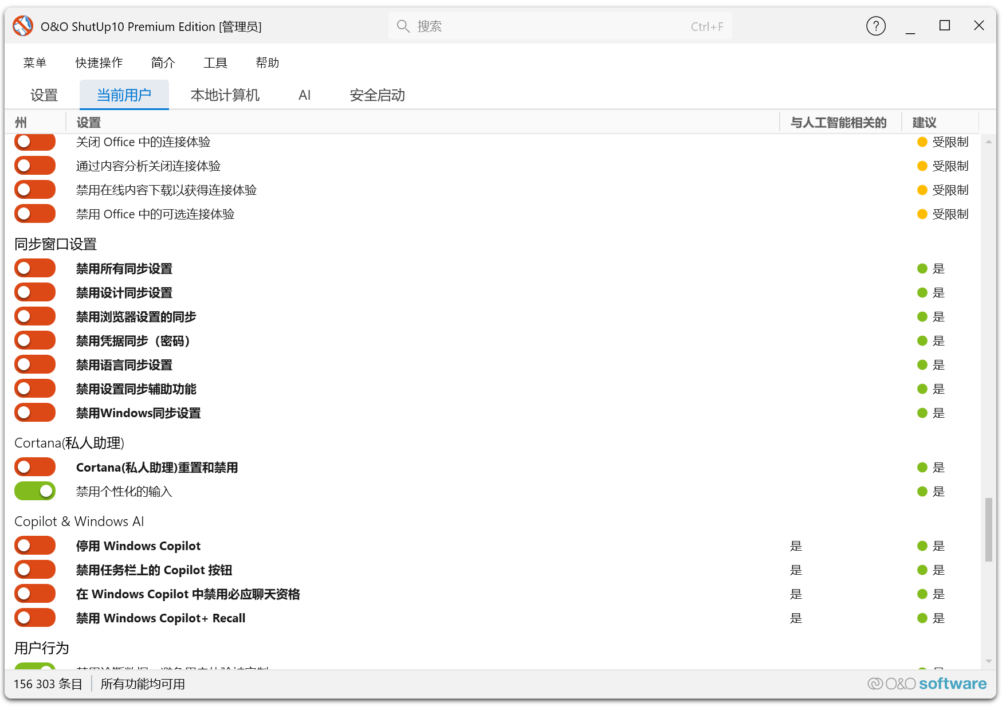
Task: Open the 简介 menu
Action: 163,62
